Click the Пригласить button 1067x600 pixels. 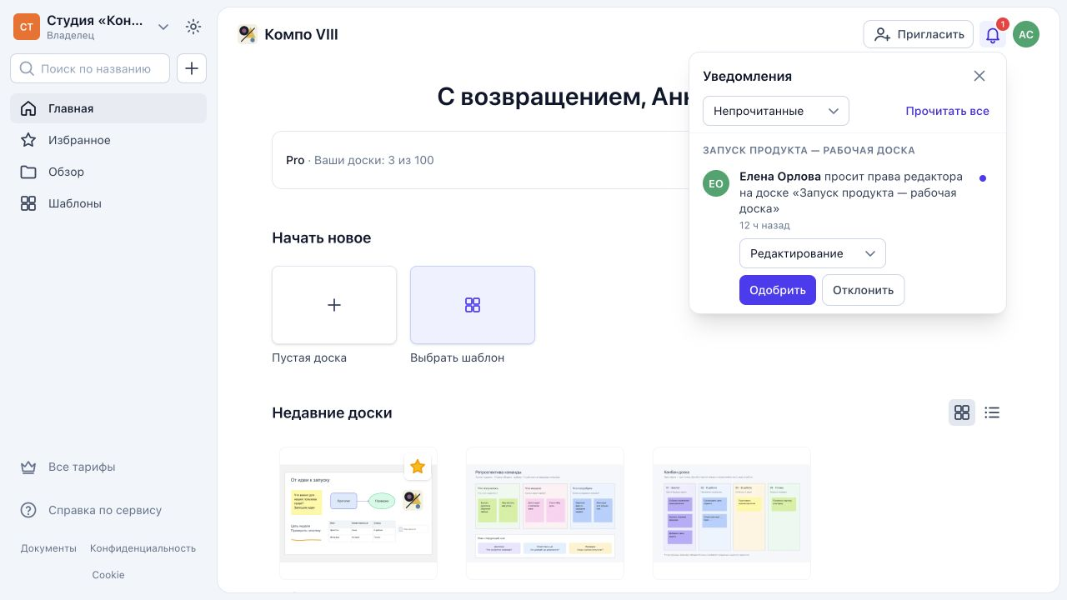[919, 34]
